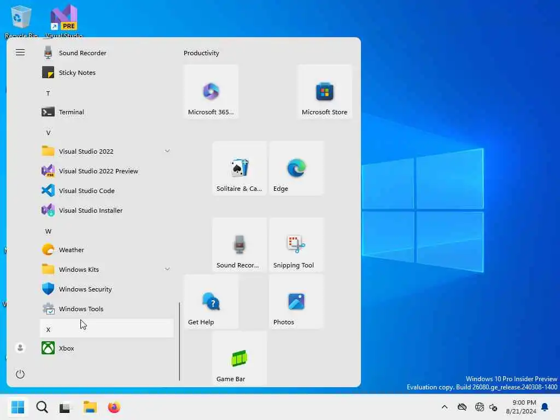Open the Microsoft Store tile
560x420 pixels.
pyautogui.click(x=325, y=91)
